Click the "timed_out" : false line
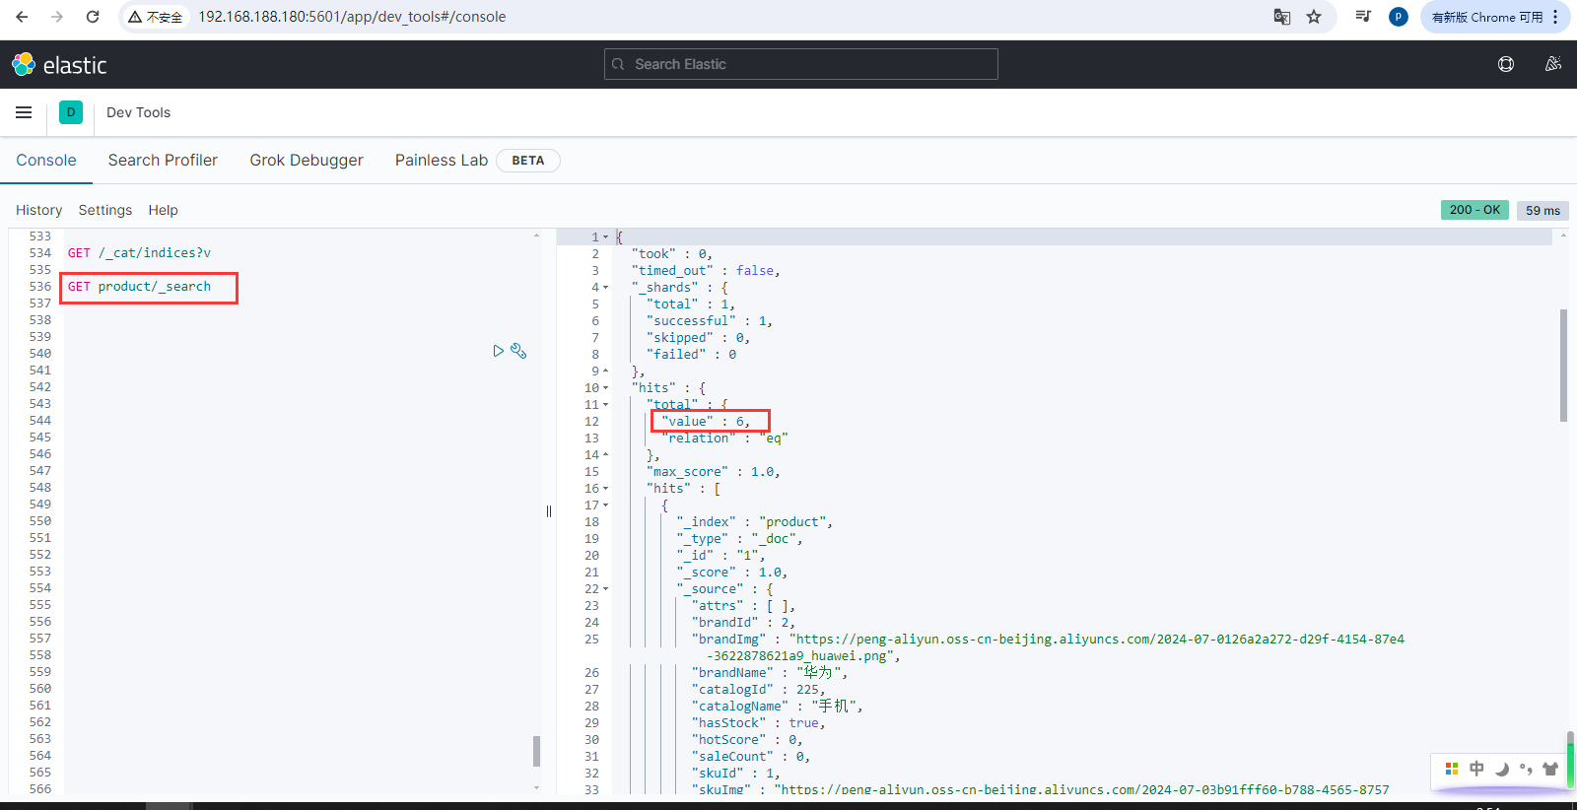The image size is (1577, 810). pyautogui.click(x=706, y=271)
